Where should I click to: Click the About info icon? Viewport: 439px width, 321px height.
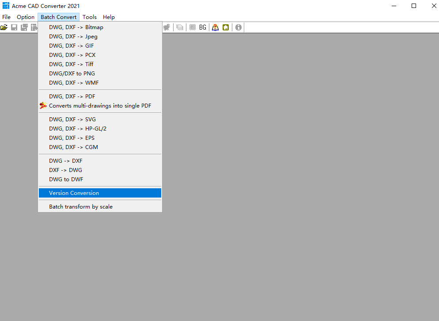(238, 27)
